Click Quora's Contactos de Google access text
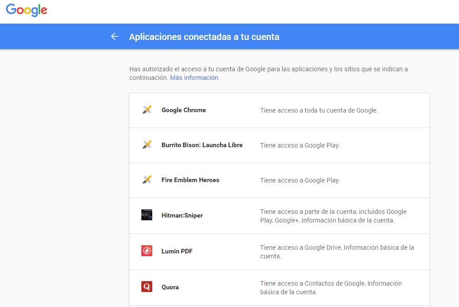The height and width of the screenshot is (307, 459). click(x=331, y=287)
